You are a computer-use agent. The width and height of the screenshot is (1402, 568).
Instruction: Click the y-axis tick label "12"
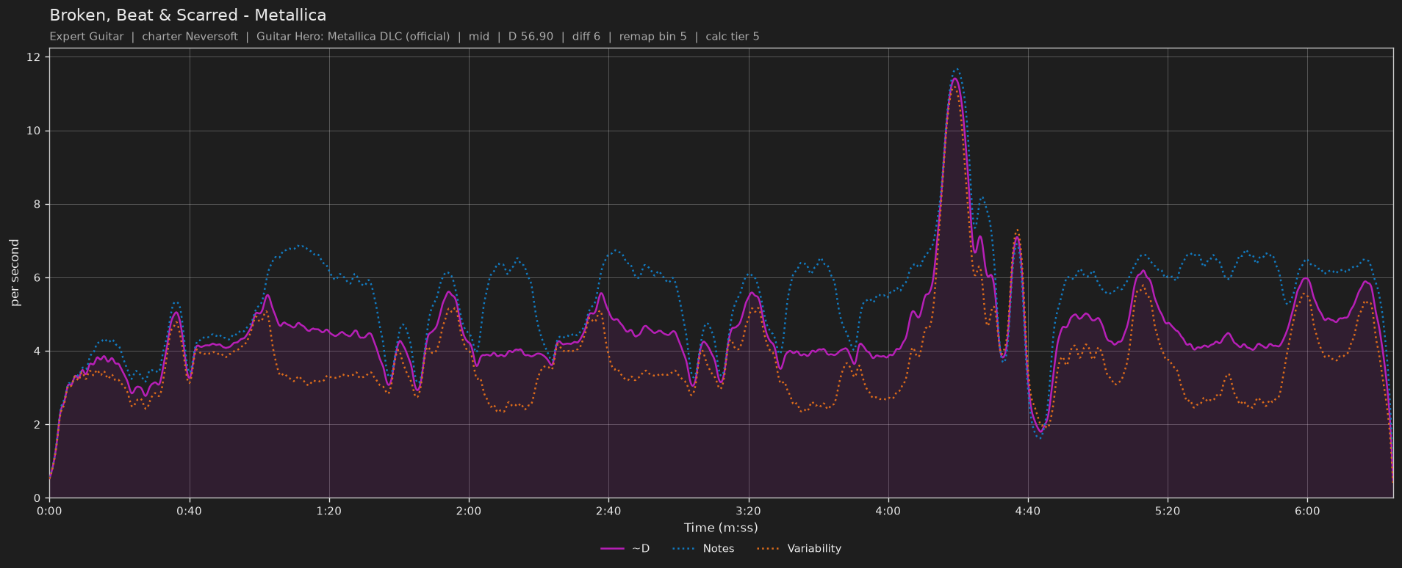click(x=33, y=57)
